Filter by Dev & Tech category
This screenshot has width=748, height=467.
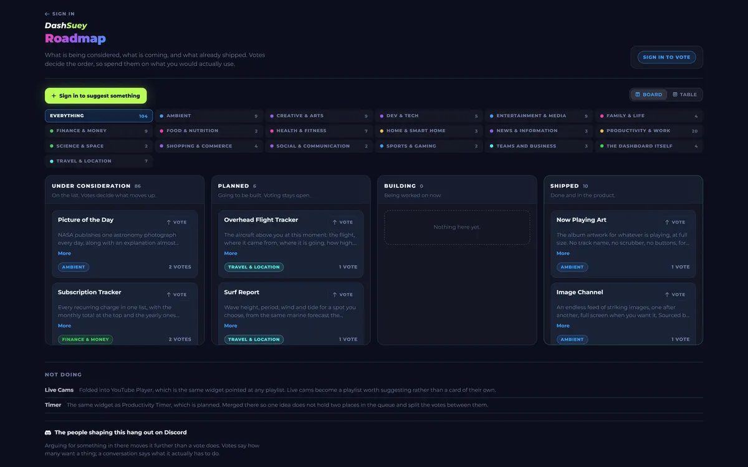pos(429,116)
